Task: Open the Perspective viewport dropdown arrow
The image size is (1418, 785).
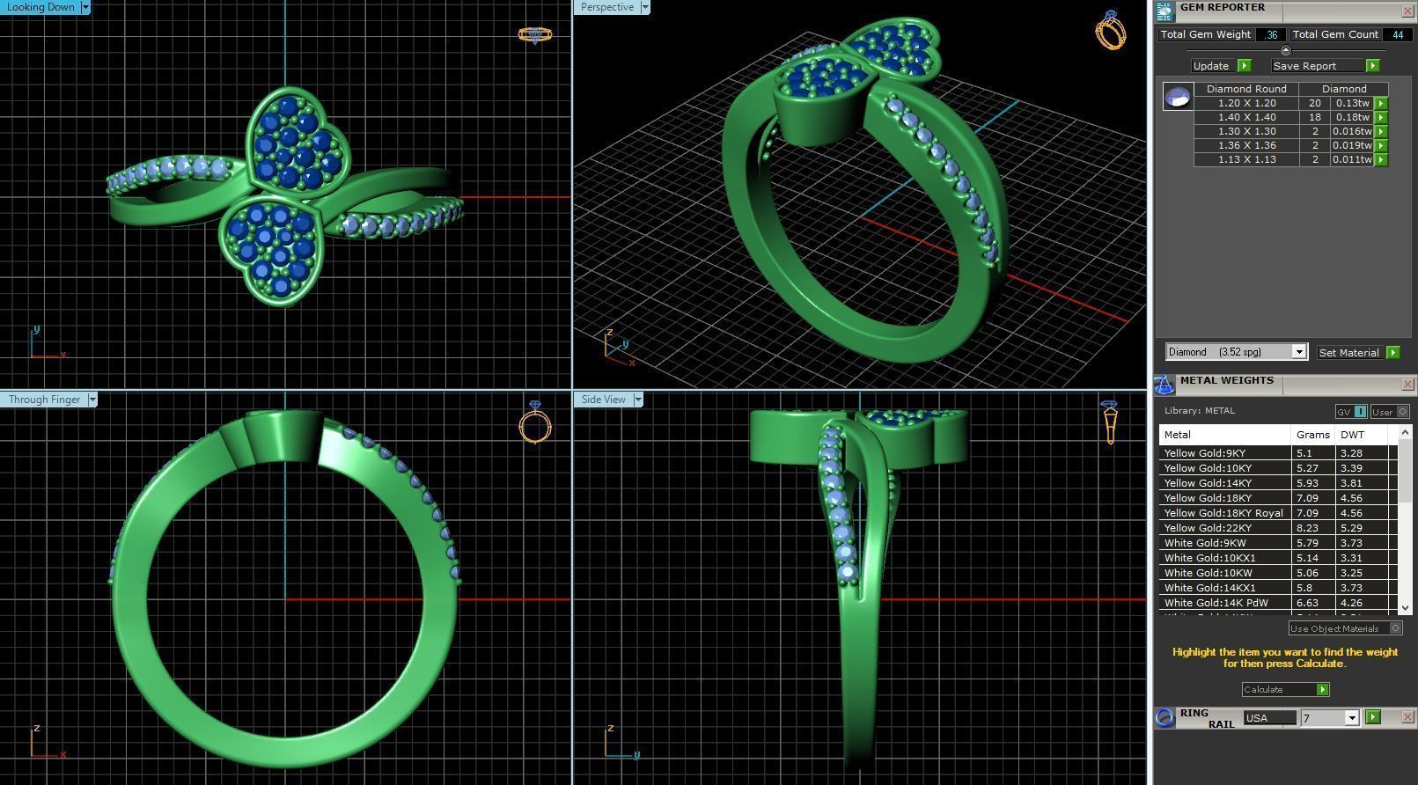Action: pyautogui.click(x=644, y=7)
